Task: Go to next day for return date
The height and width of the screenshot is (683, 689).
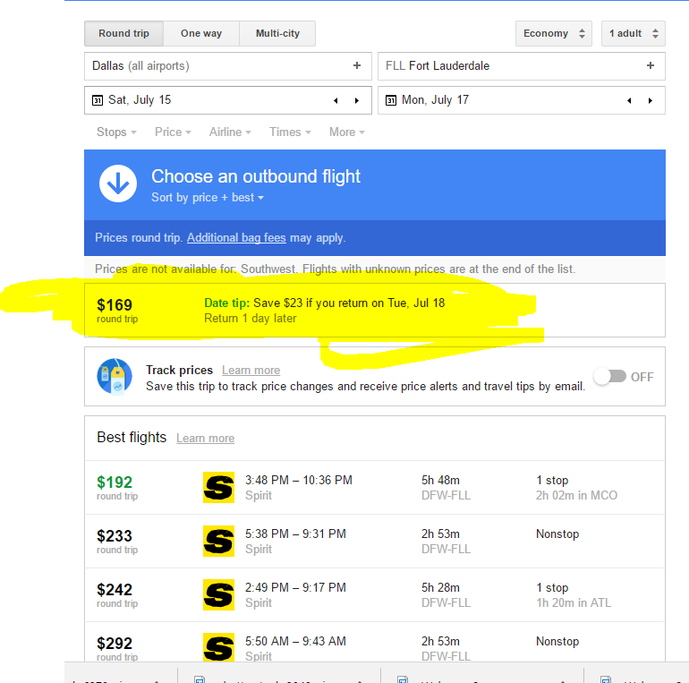Action: click(651, 100)
